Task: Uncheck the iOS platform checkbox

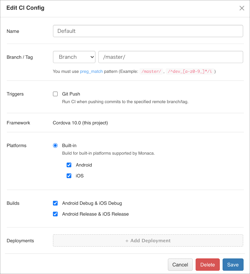Action: pos(69,176)
